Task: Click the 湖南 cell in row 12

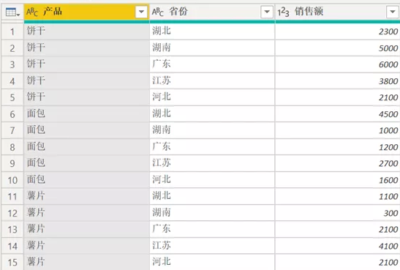Action: click(x=212, y=213)
